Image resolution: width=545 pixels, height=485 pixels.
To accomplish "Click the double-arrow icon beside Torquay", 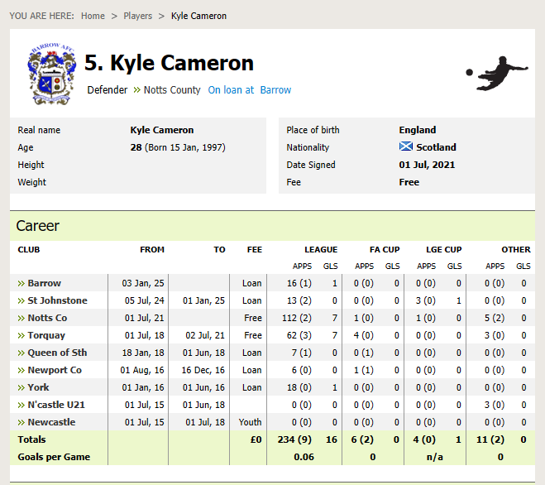I will tap(22, 336).
